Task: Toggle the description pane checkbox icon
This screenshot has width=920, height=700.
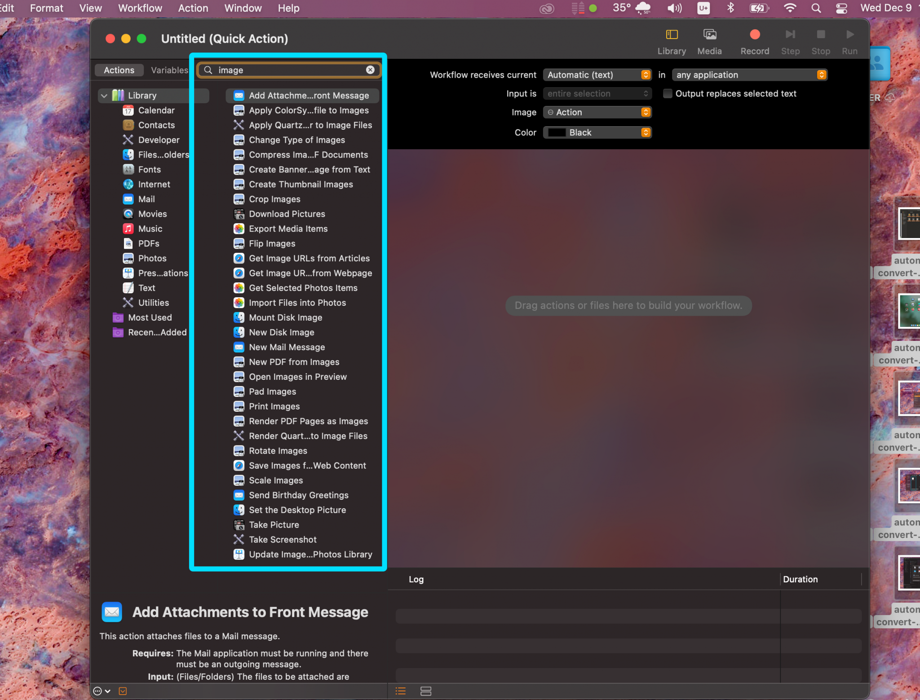Action: (123, 691)
